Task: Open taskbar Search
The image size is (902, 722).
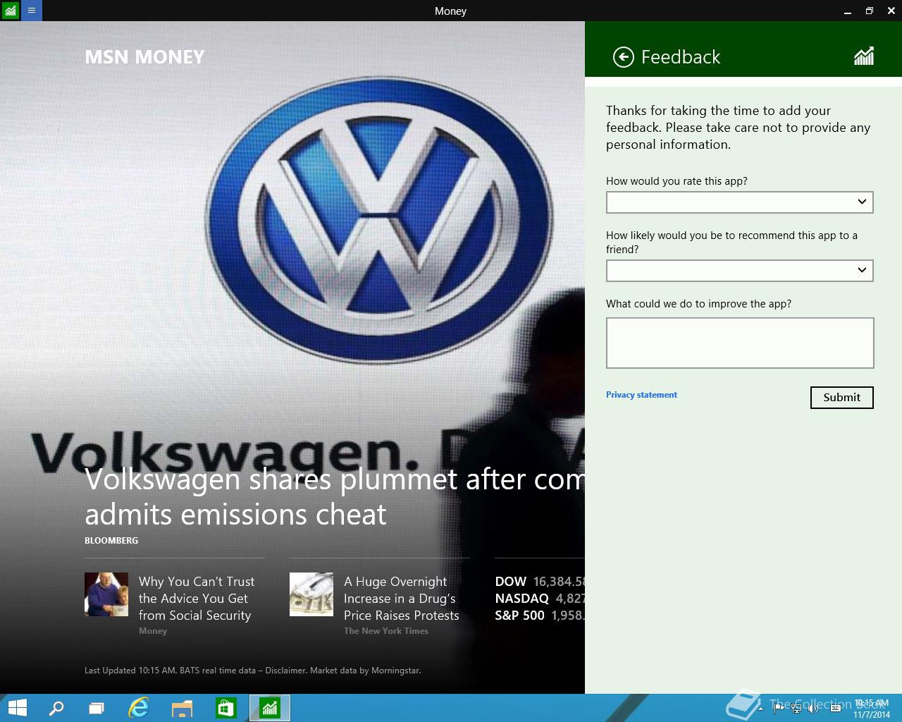Action: (56, 708)
